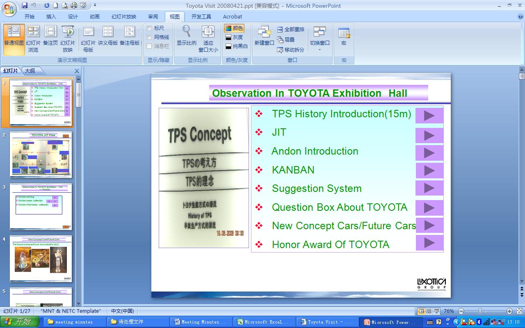The height and width of the screenshot is (328, 525).
Task: Select 颜色 color mode
Action: (234, 28)
